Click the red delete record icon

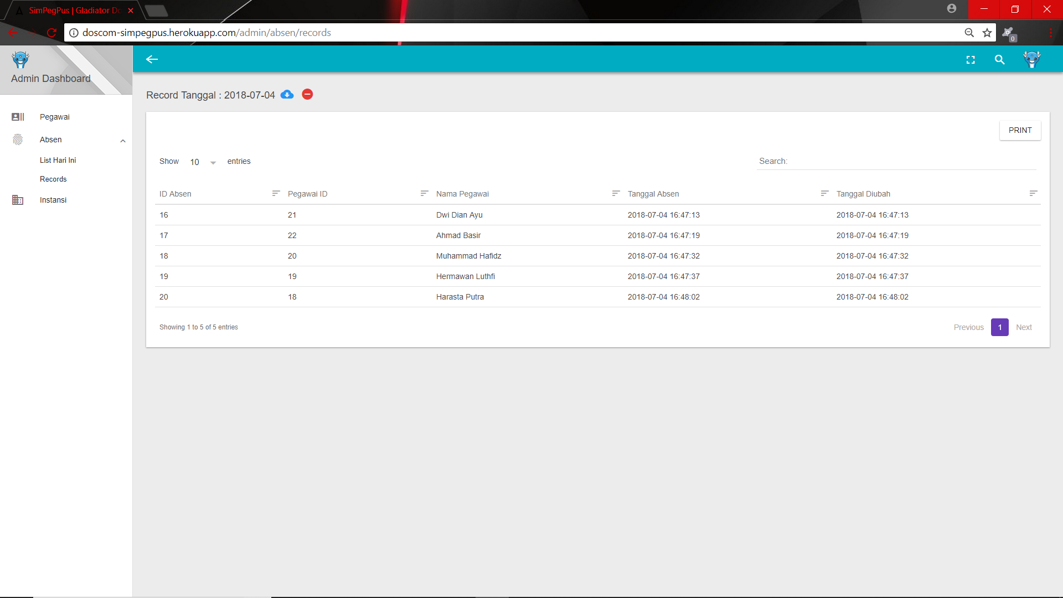pos(307,95)
